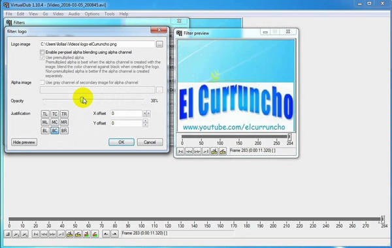Go to next keyframe in Filter preview
The width and height of the screenshot is (392, 248).
coord(223,151)
